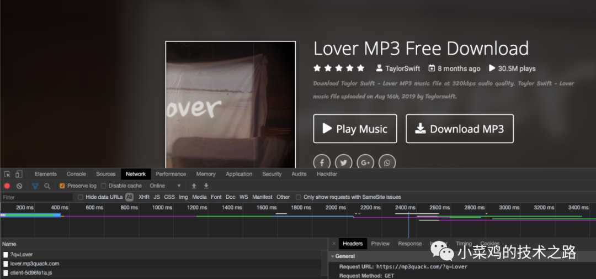Click the blue timeline marker line near 2400 ms
Screen dimensions: 596x279
(x=408, y=224)
